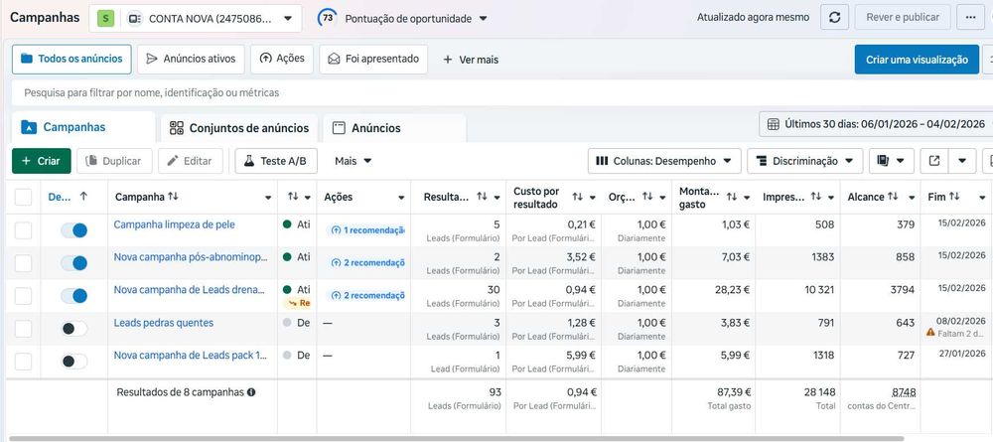Click the search filter input field
Viewport: 993px width, 442px height.
point(501,92)
